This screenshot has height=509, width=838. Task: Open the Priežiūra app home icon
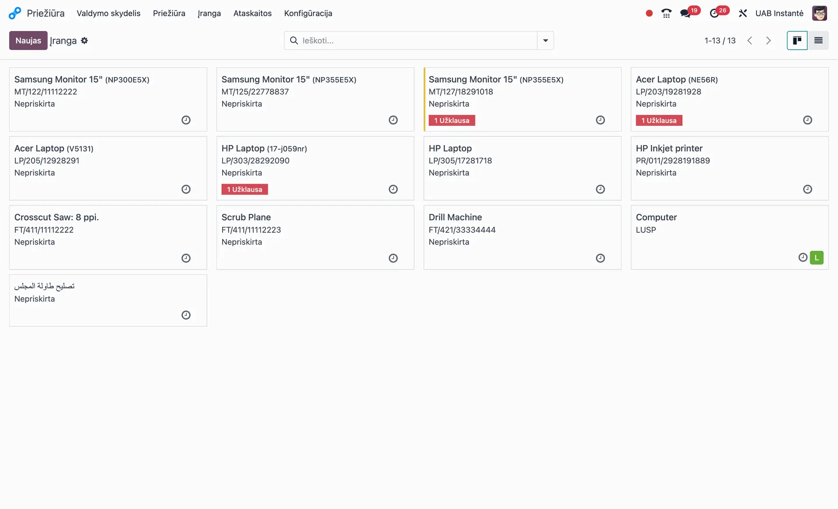click(x=15, y=13)
